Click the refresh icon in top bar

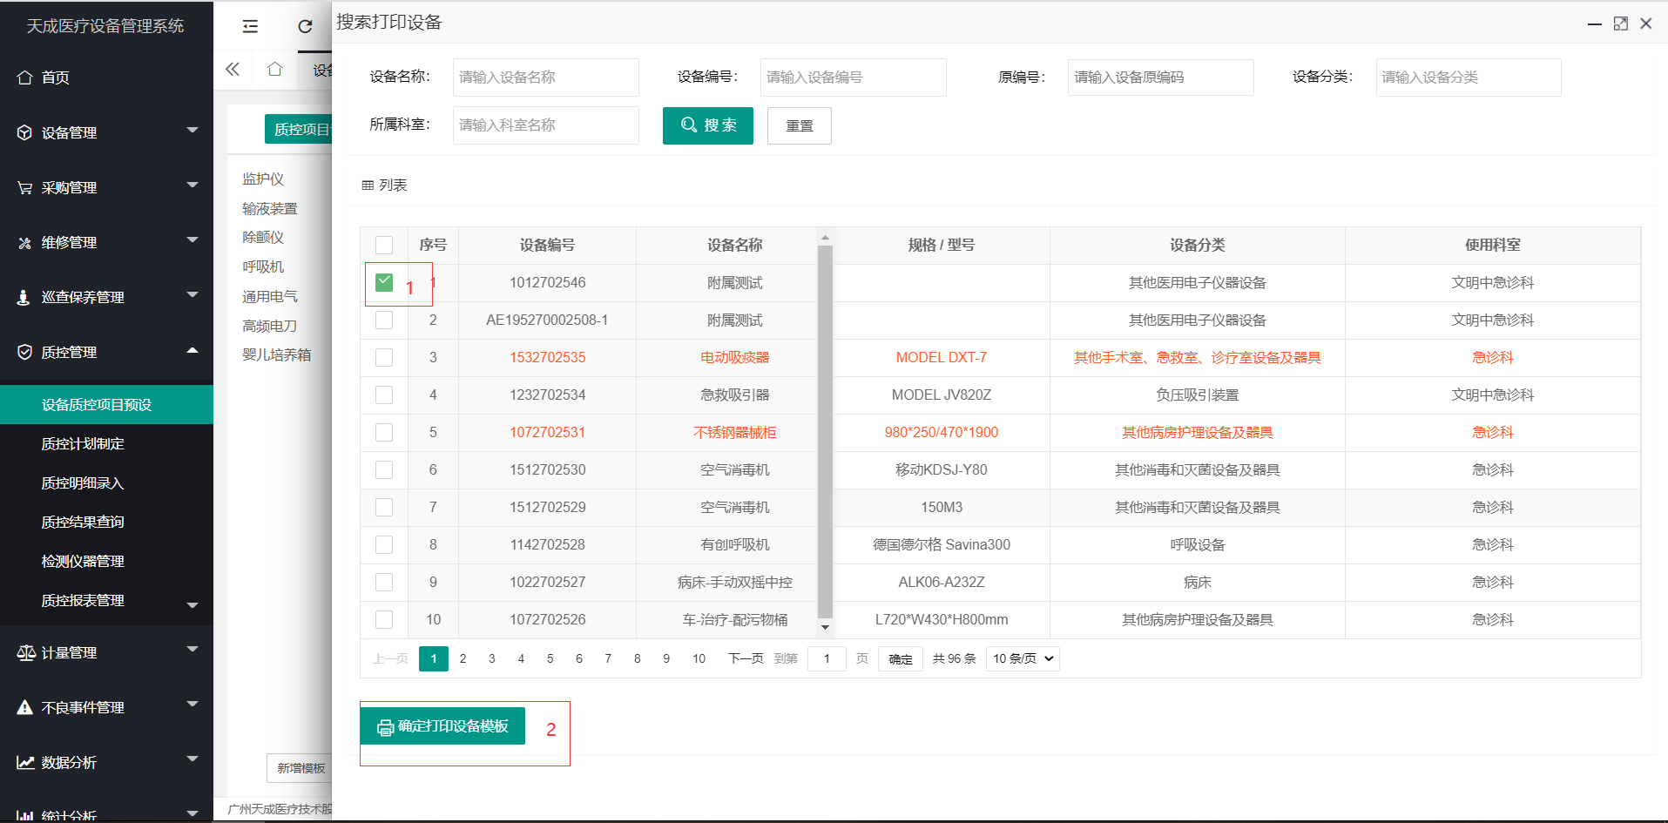(x=305, y=26)
